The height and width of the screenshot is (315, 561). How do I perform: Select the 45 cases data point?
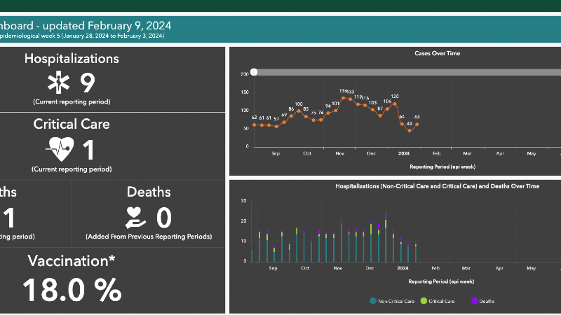pyautogui.click(x=410, y=131)
